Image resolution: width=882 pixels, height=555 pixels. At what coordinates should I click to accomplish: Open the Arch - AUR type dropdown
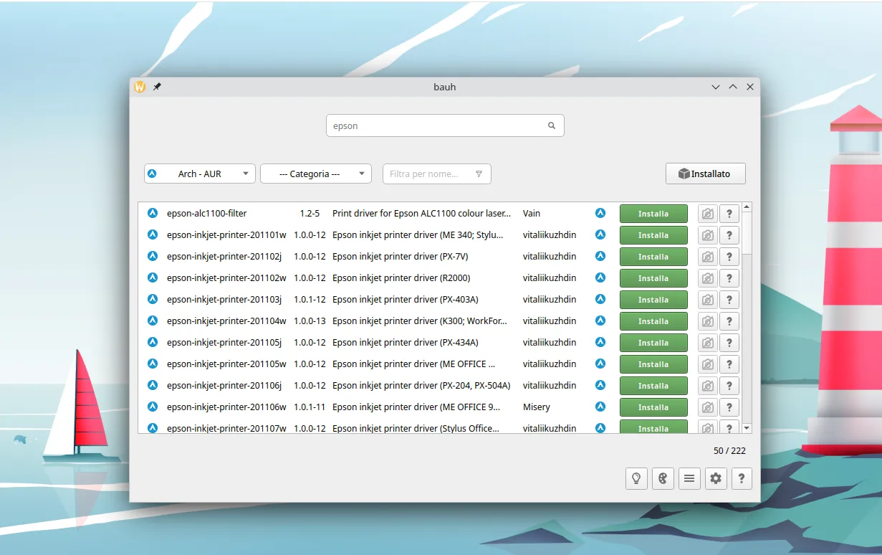click(x=199, y=174)
